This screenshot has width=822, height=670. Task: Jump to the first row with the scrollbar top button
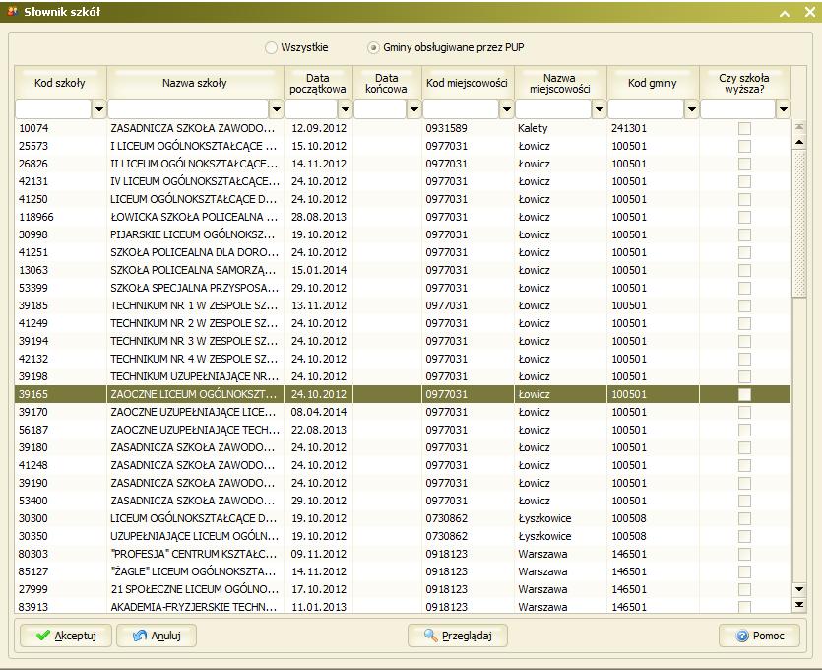tap(799, 127)
